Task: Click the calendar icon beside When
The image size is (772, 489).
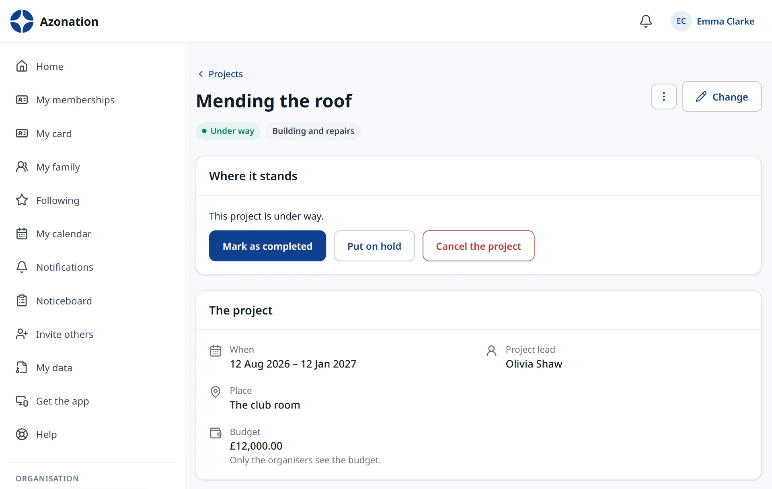Action: click(x=216, y=351)
